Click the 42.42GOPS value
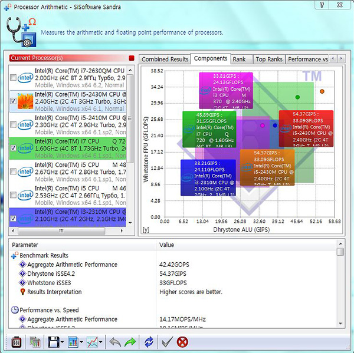This screenshot has width=354, height=353. (x=174, y=265)
